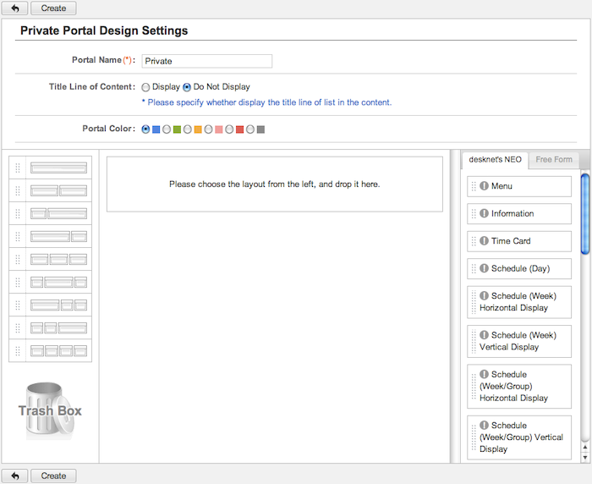Switch to the Free Form tab
This screenshot has width=592, height=484.
click(x=554, y=159)
